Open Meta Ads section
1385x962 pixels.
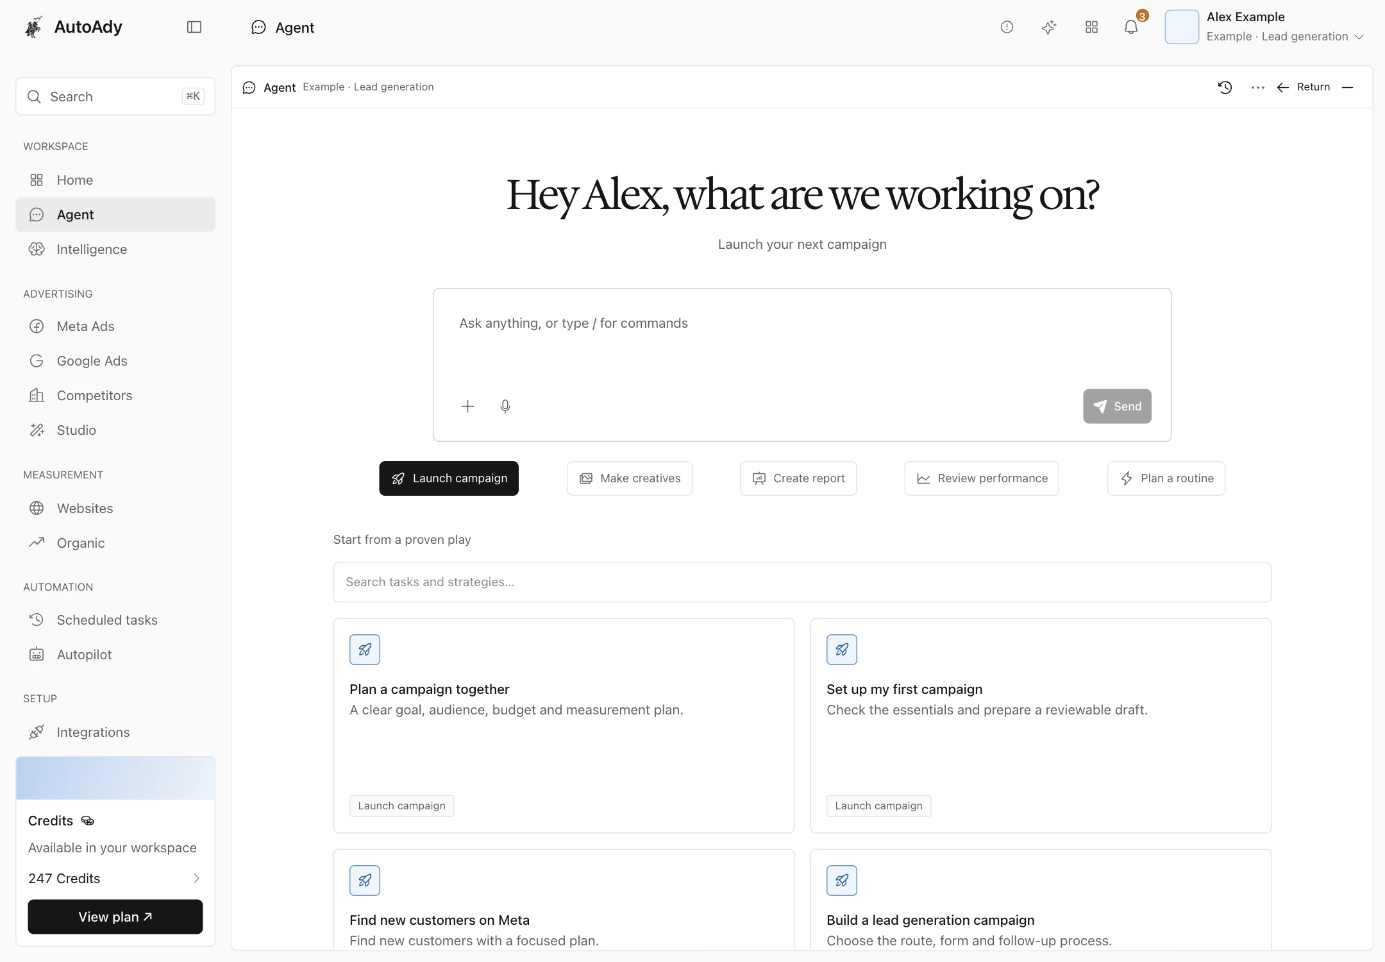click(x=115, y=326)
